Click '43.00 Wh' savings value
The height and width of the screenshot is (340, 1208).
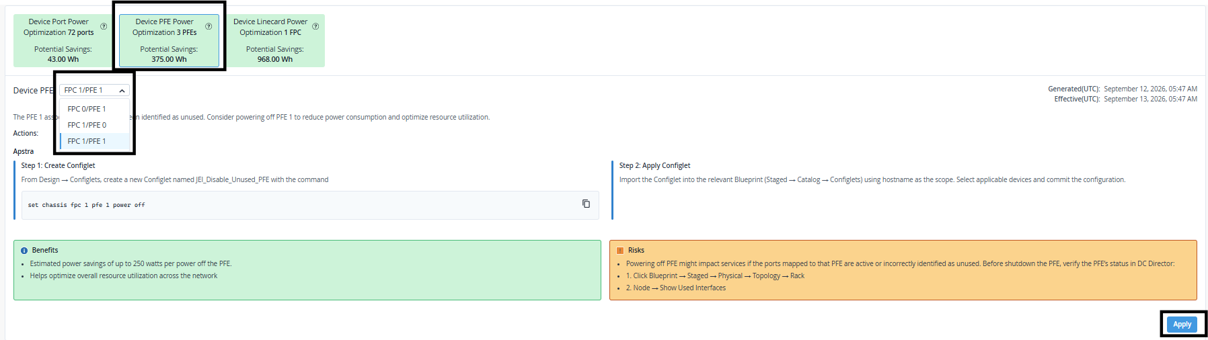click(x=63, y=59)
